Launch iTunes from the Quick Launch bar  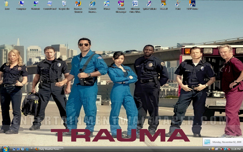click(23, 149)
